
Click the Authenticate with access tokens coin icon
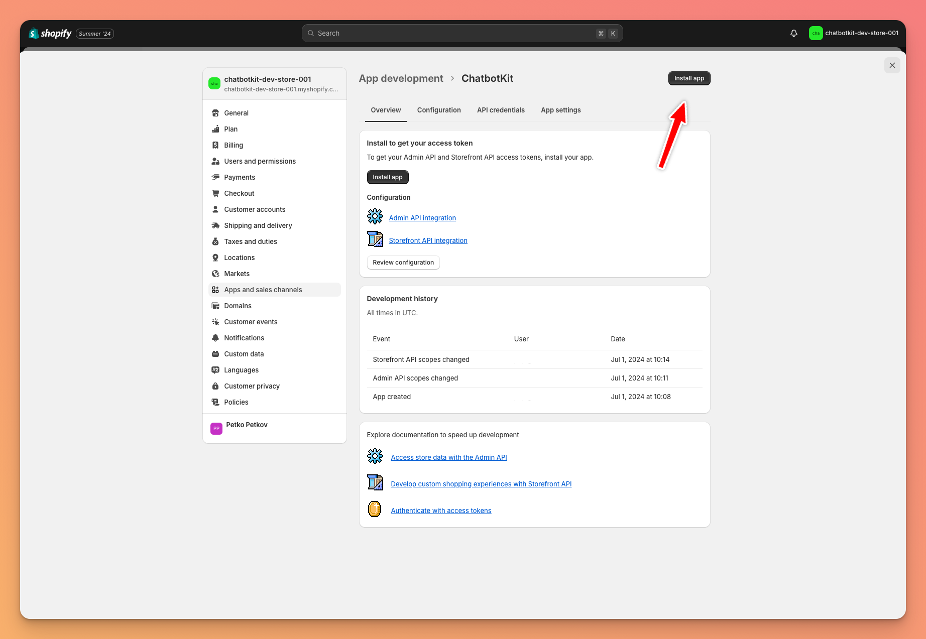click(x=375, y=509)
